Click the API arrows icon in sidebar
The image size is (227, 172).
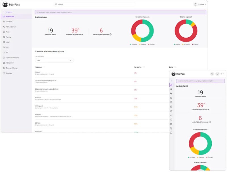point(4,52)
